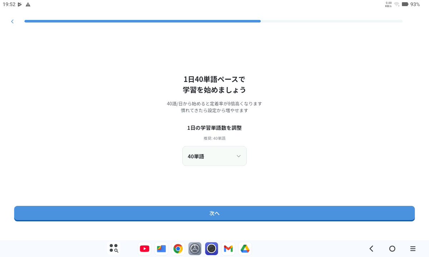Expand the daily word selector chevron
Screen dimensions: 429x257
239,156
